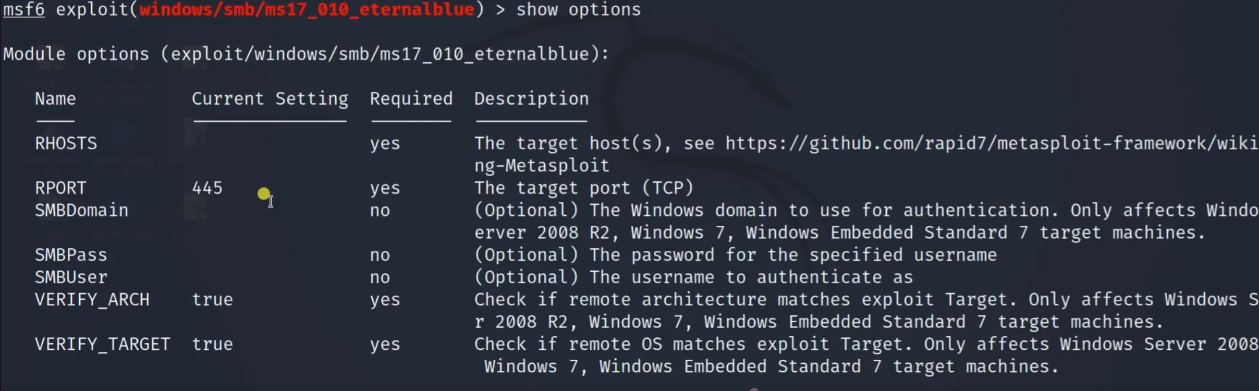Select the VERIFY_ARCH option name
Image resolution: width=1259 pixels, height=391 pixels.
pos(92,300)
